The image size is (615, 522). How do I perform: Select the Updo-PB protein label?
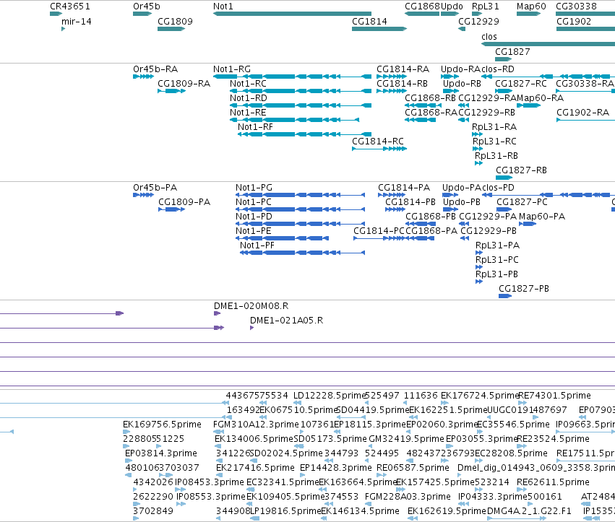click(462, 202)
